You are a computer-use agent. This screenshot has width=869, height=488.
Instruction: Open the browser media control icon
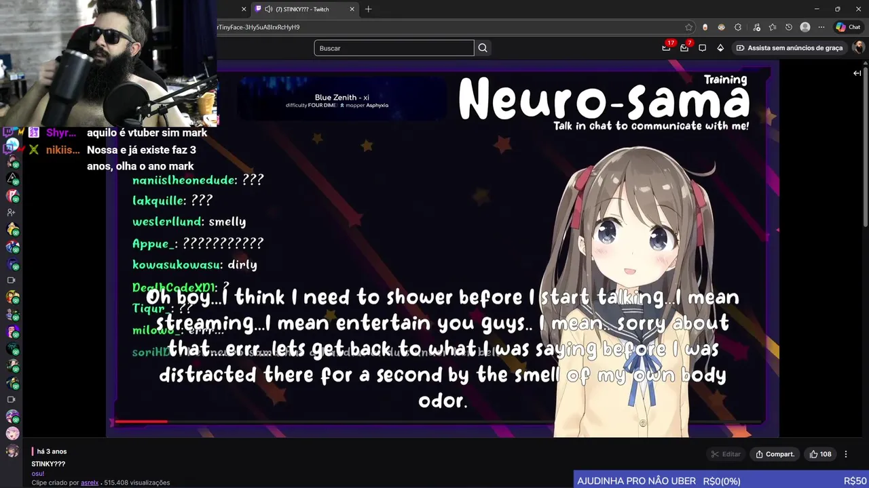[x=756, y=27]
